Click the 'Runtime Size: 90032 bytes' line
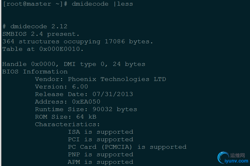The image size is (250, 166). [x=86, y=109]
